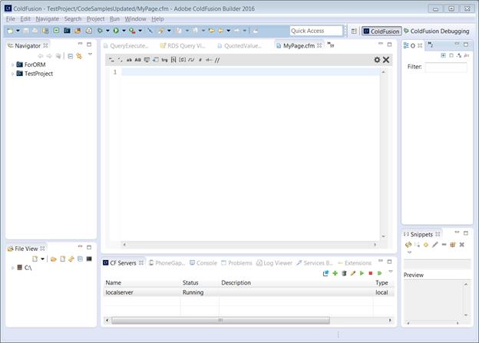Click the Debug bug toolbar icon
The height and width of the screenshot is (343, 479).
tap(100, 31)
